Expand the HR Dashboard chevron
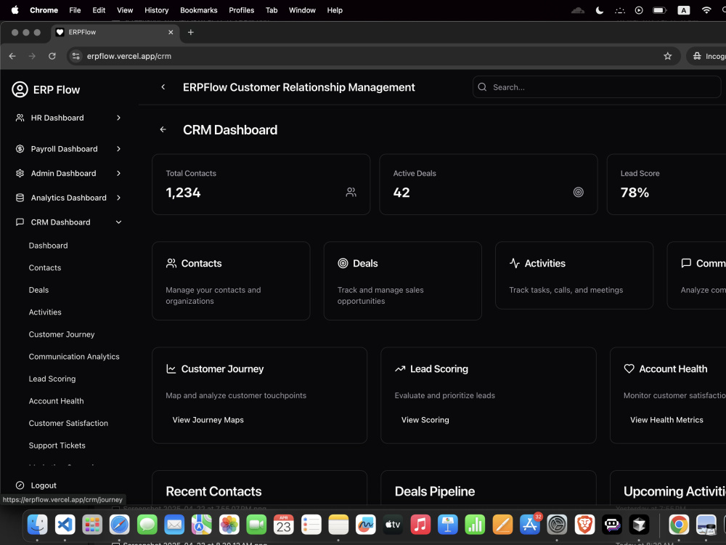 click(118, 118)
